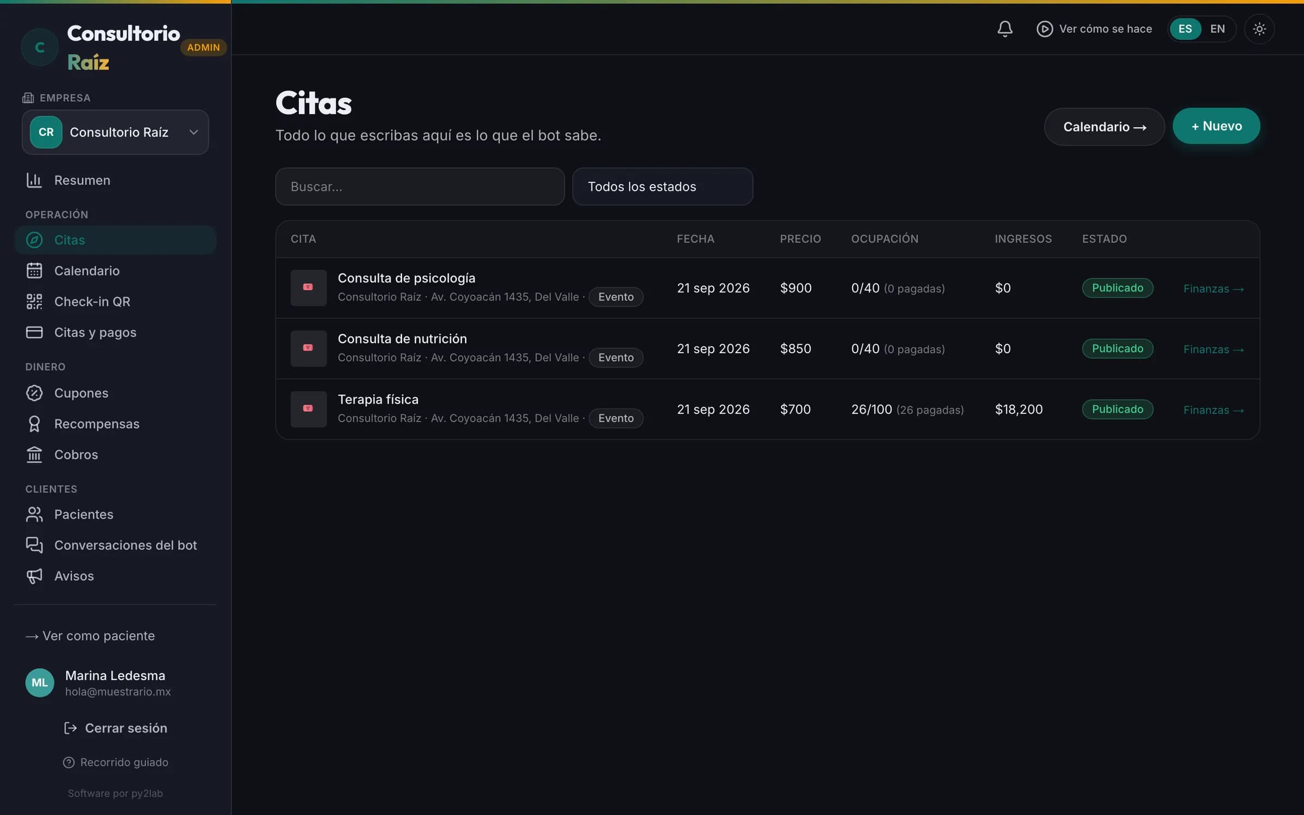This screenshot has height=815, width=1304.
Task: Click the Consulta de psicología title
Action: [x=406, y=278]
